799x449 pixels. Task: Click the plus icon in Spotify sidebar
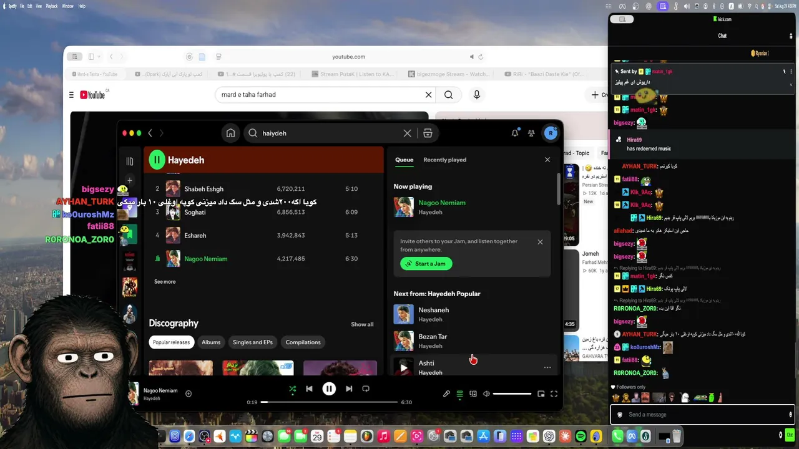(130, 180)
